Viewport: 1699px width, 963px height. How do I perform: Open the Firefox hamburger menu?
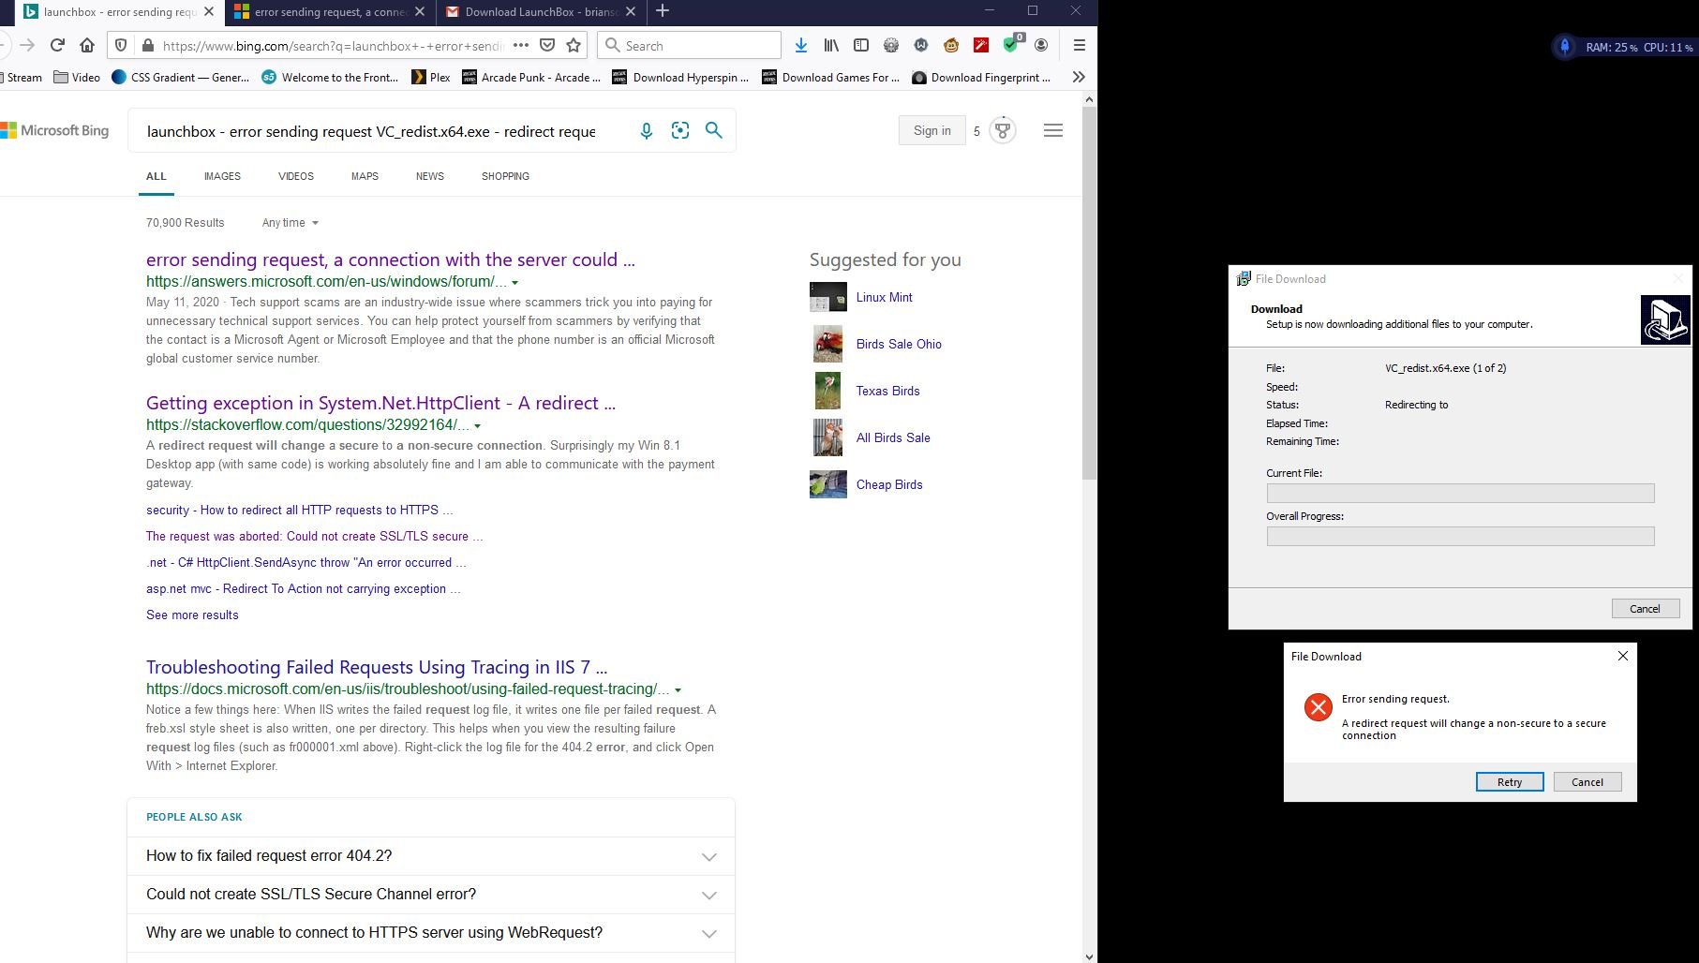(1080, 45)
